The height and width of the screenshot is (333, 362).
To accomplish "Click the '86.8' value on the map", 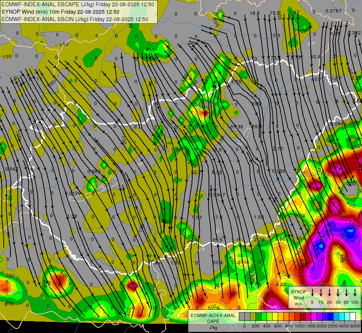I will [257, 127].
